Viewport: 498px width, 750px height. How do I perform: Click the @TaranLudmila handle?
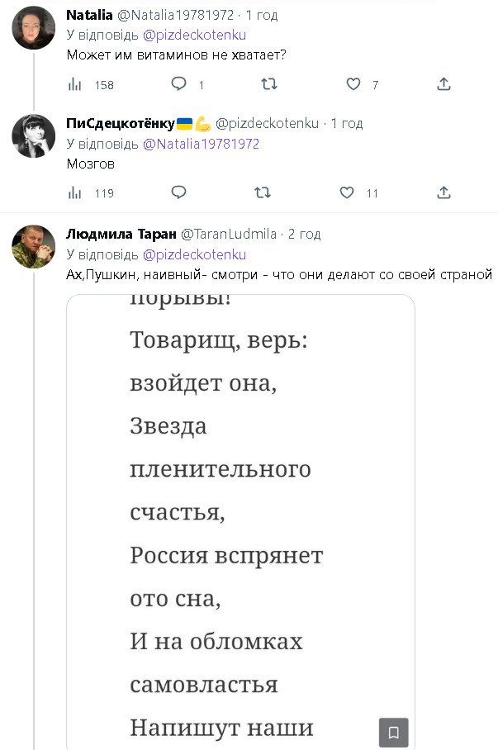click(229, 234)
